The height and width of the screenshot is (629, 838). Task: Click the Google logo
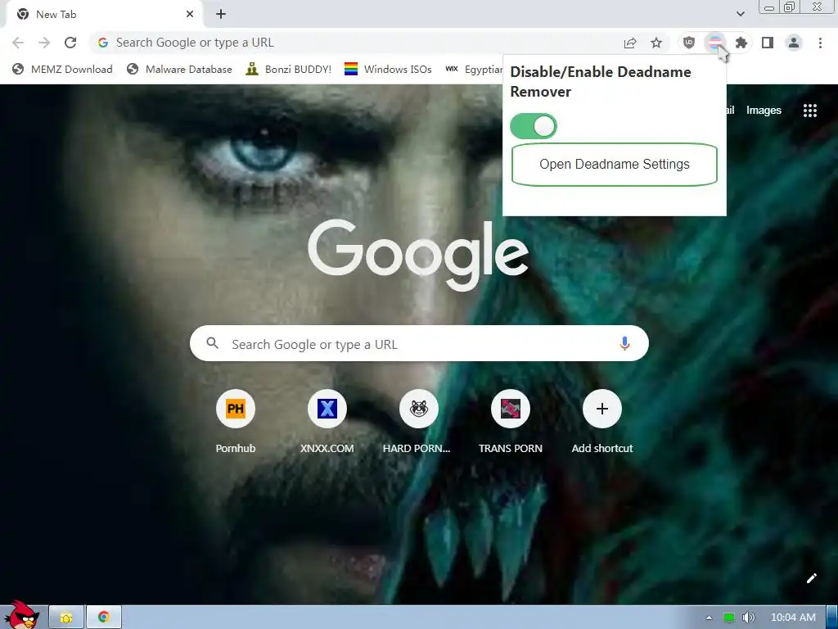(x=418, y=256)
